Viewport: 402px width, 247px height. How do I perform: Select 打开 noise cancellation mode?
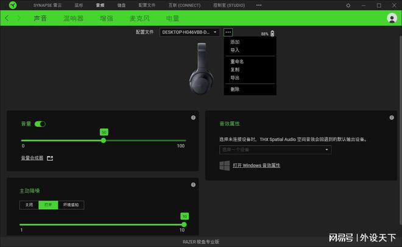[x=48, y=205]
